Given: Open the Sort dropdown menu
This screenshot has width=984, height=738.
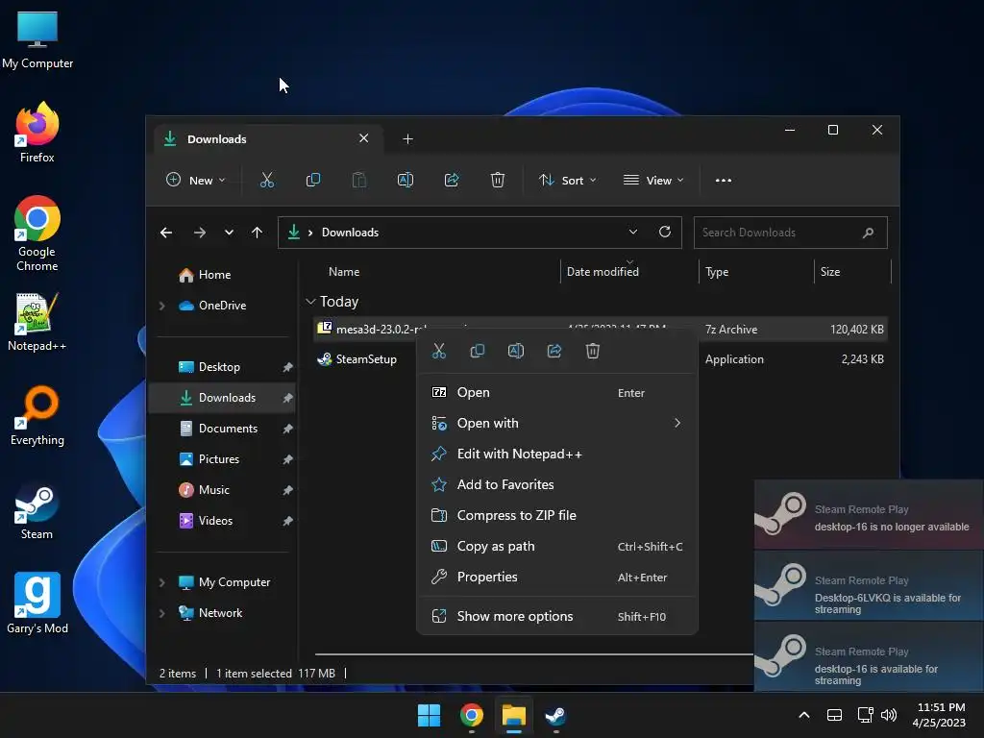Looking at the screenshot, I should (x=567, y=180).
